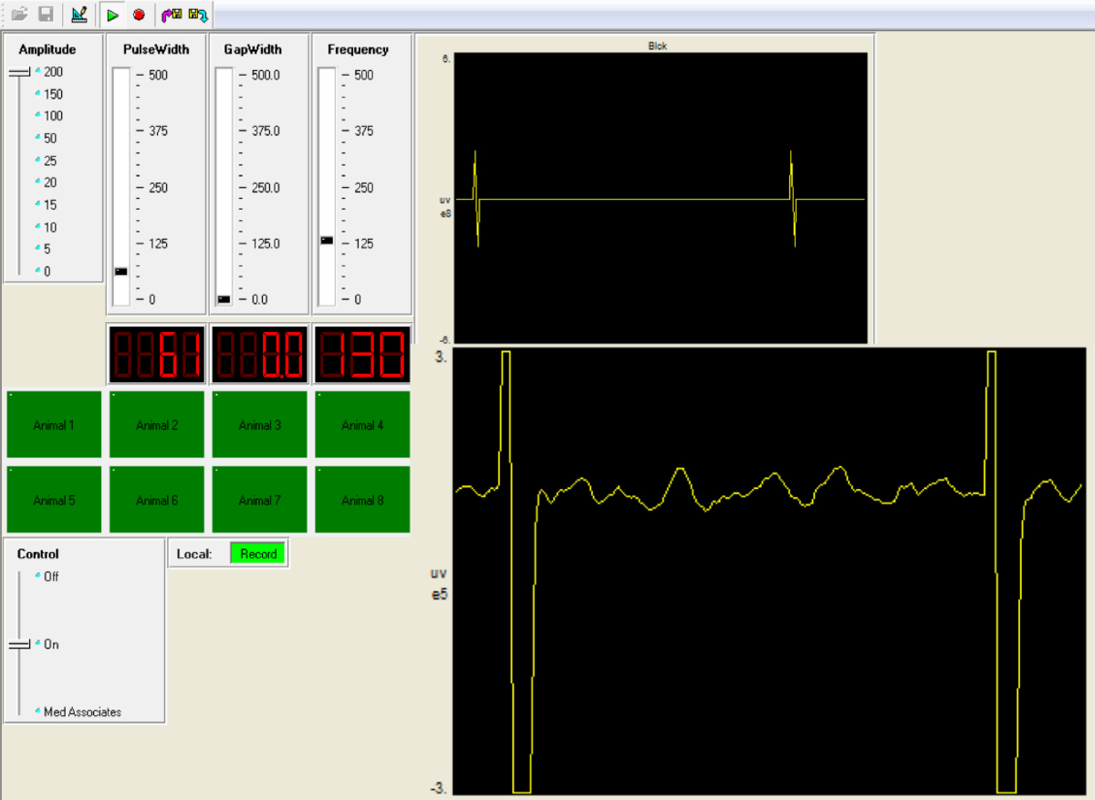Set Amplitude to 0
The height and width of the screenshot is (800, 1095).
47,271
